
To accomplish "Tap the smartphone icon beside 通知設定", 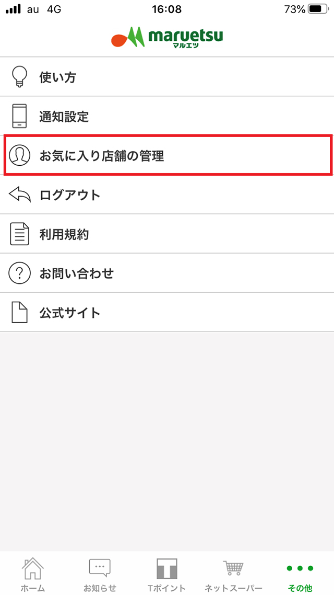I will (x=19, y=116).
